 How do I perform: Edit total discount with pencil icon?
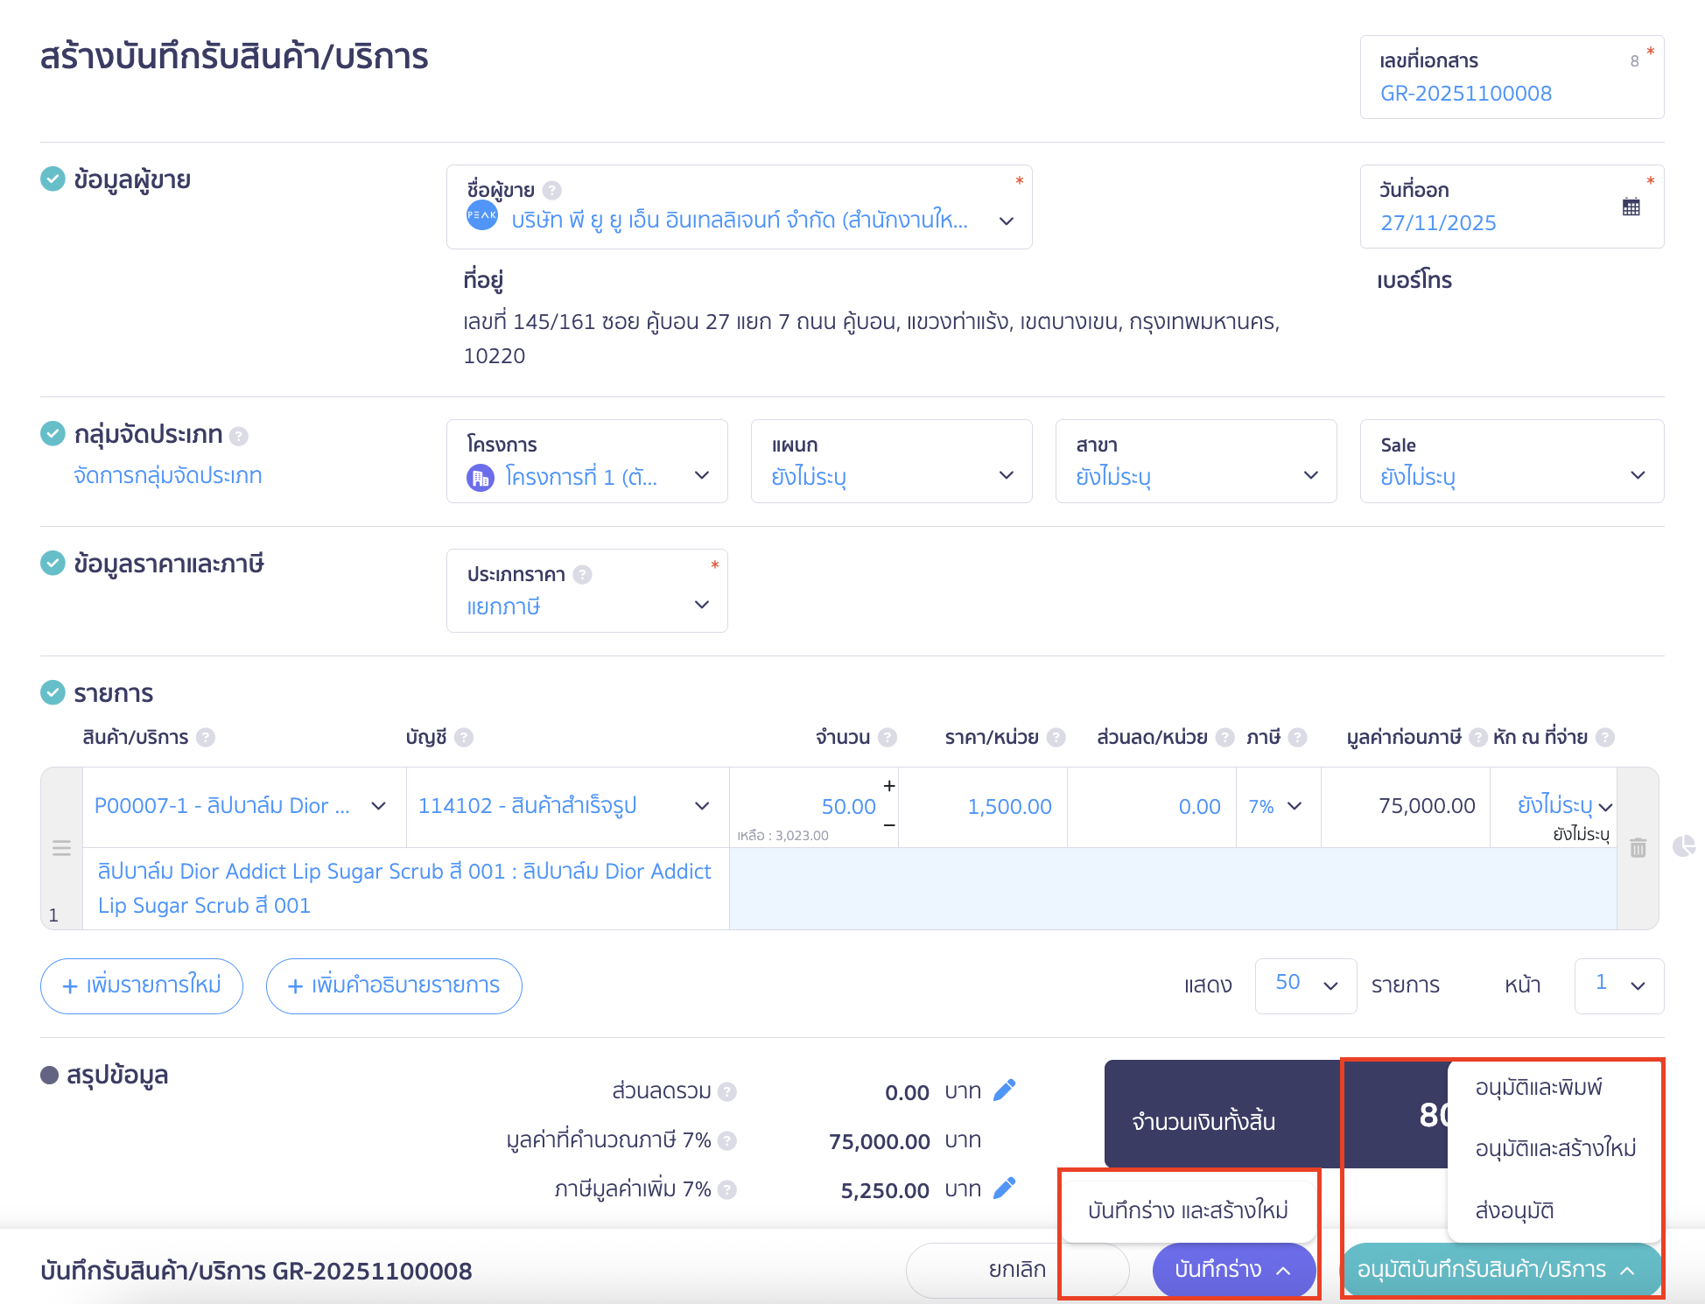point(1005,1090)
